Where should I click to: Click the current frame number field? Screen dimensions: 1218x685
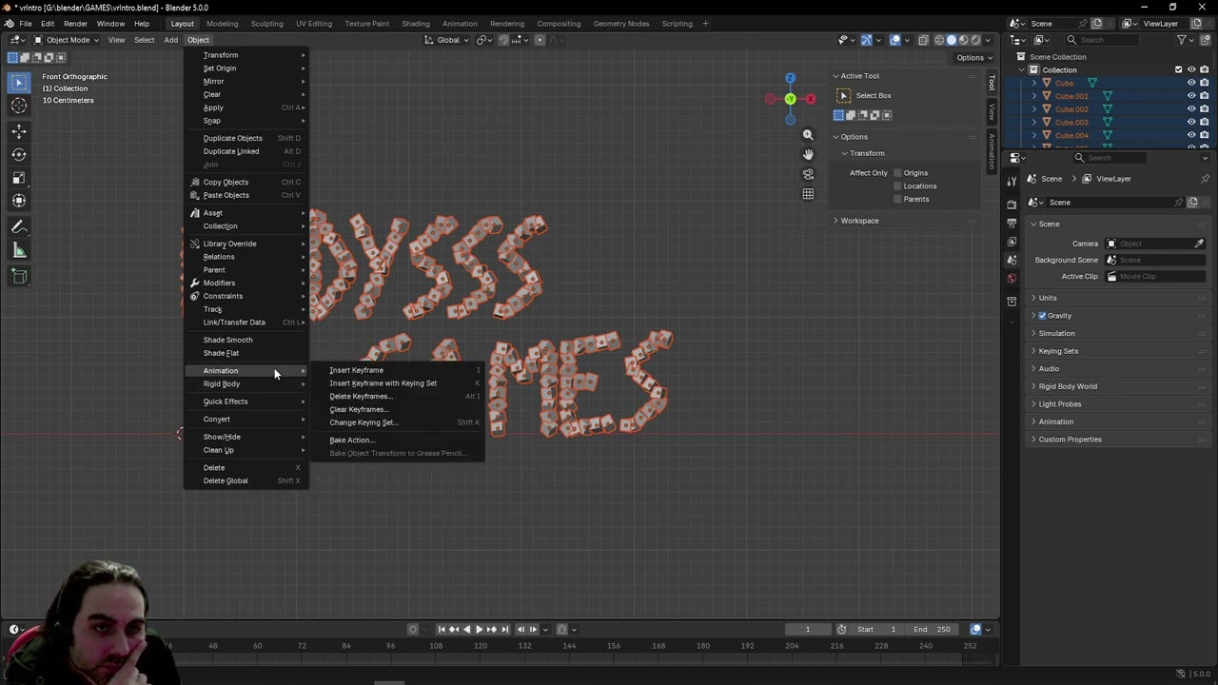click(x=808, y=629)
